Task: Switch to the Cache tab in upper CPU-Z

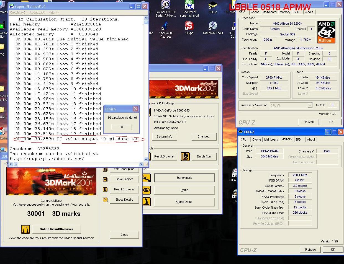Action: [255, 12]
